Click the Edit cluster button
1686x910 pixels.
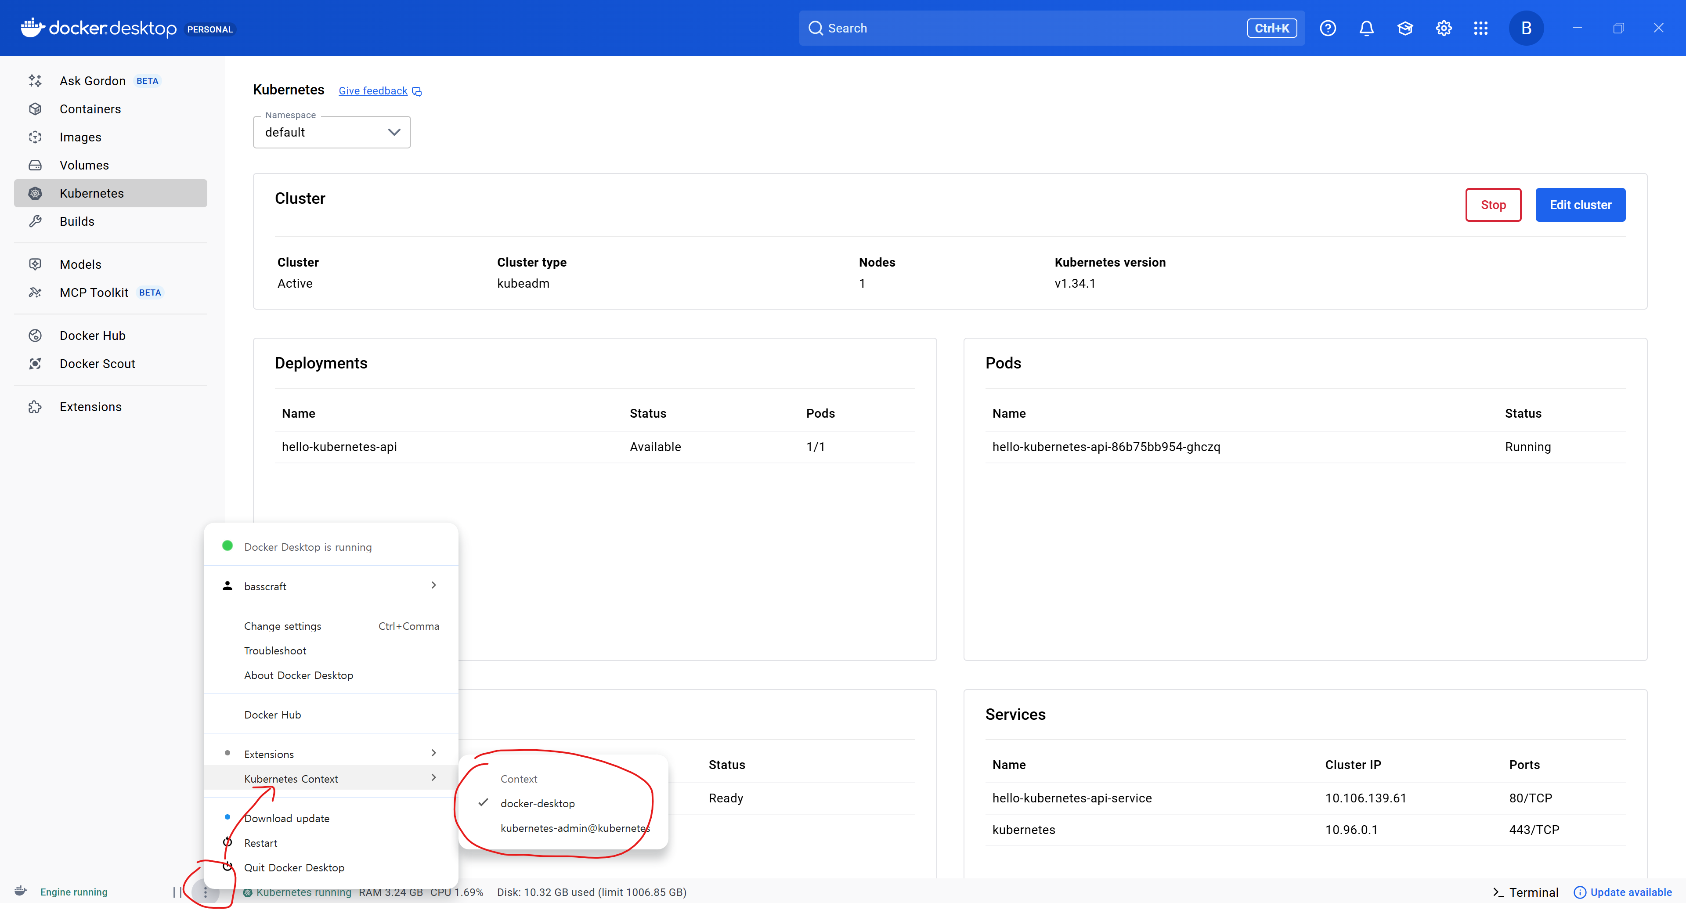(x=1579, y=205)
